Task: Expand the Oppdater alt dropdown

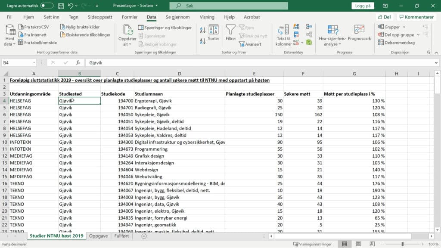Action: (127, 41)
